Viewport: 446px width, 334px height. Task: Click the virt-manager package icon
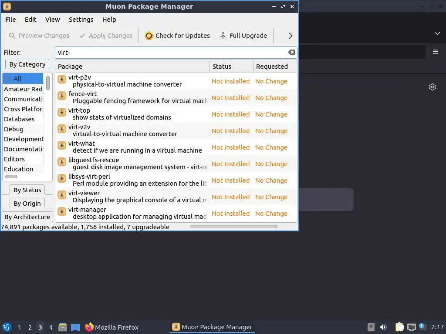click(x=62, y=212)
